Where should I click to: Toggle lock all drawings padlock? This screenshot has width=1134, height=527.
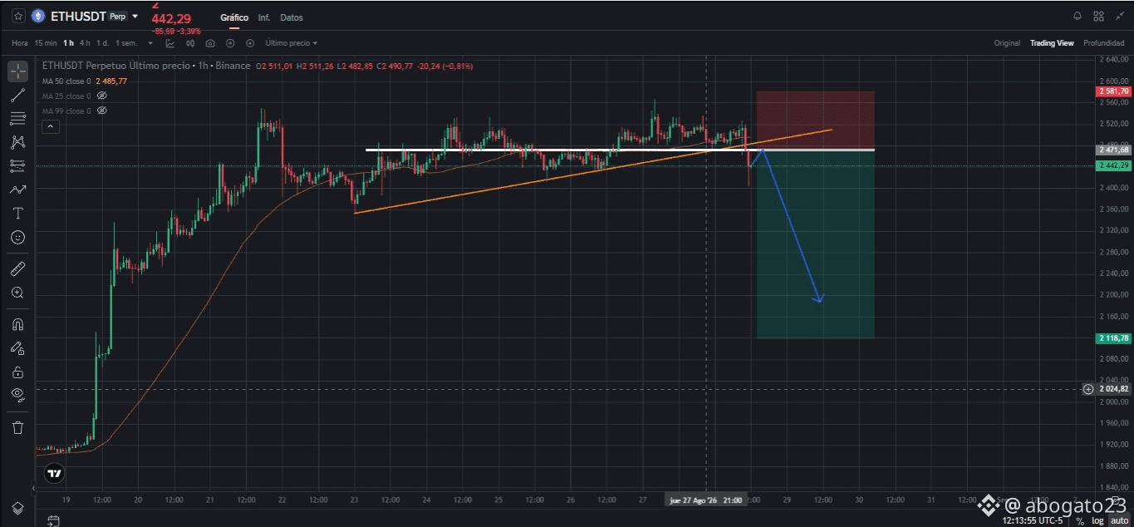[x=17, y=372]
